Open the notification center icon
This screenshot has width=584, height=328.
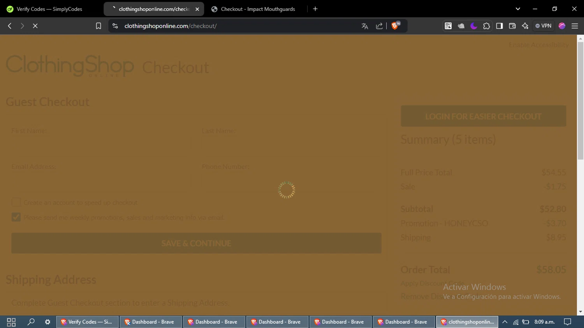pyautogui.click(x=568, y=322)
